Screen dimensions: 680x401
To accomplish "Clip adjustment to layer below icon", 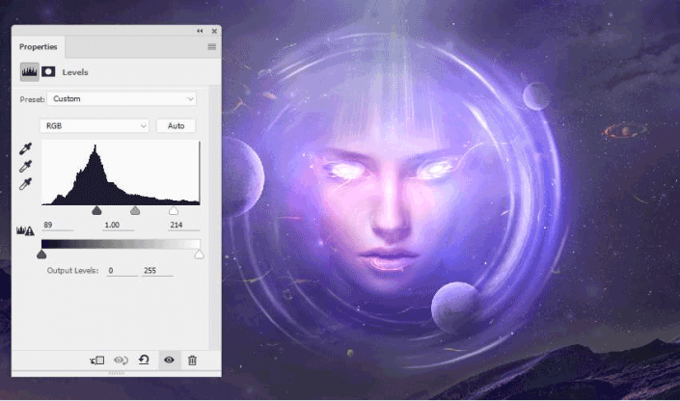I will point(96,361).
